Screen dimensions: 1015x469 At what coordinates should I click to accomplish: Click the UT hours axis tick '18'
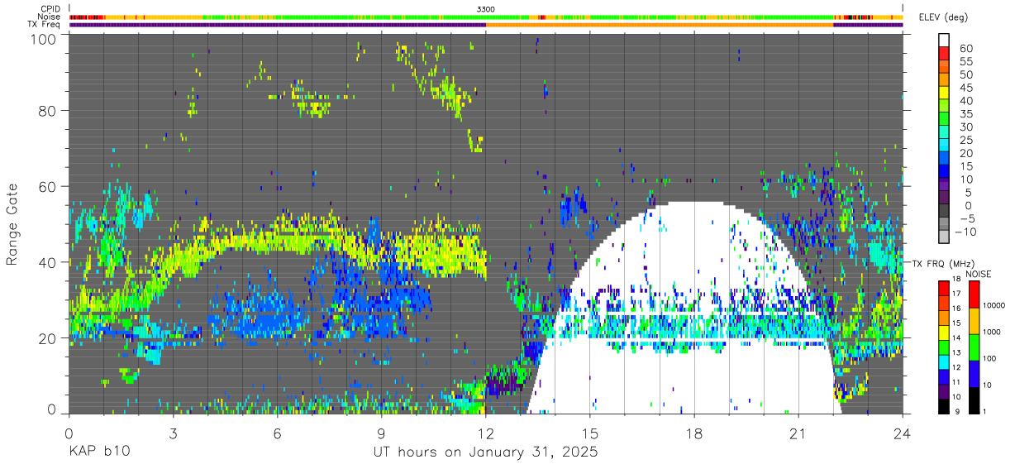(694, 433)
